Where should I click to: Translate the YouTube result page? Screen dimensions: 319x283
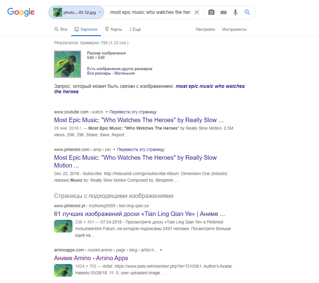point(133,112)
